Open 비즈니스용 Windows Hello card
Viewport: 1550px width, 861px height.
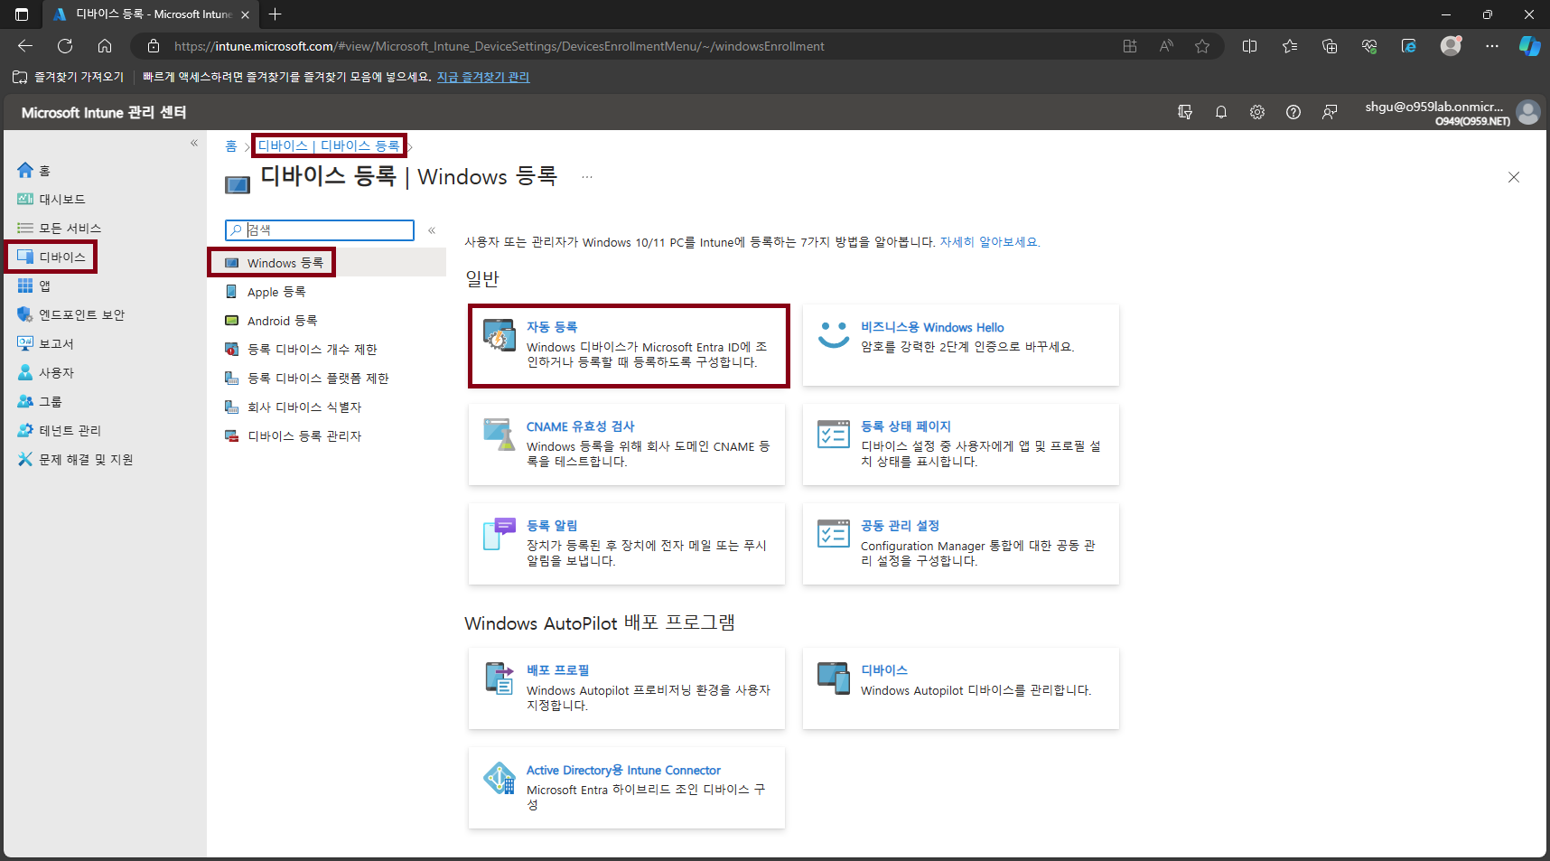click(x=961, y=345)
